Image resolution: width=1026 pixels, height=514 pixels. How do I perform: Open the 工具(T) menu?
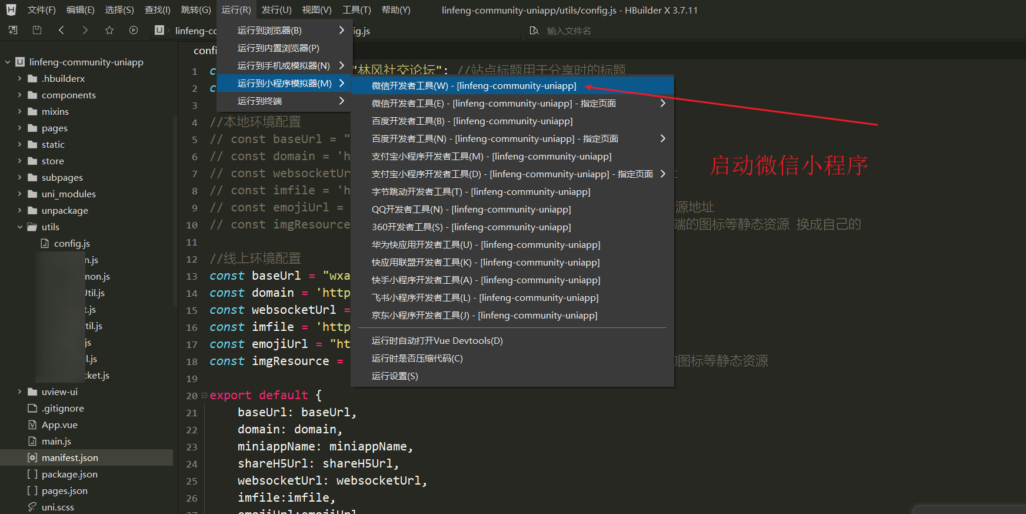(x=357, y=10)
